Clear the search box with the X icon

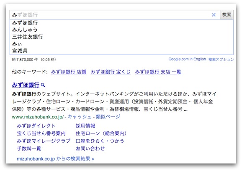[x=214, y=15]
